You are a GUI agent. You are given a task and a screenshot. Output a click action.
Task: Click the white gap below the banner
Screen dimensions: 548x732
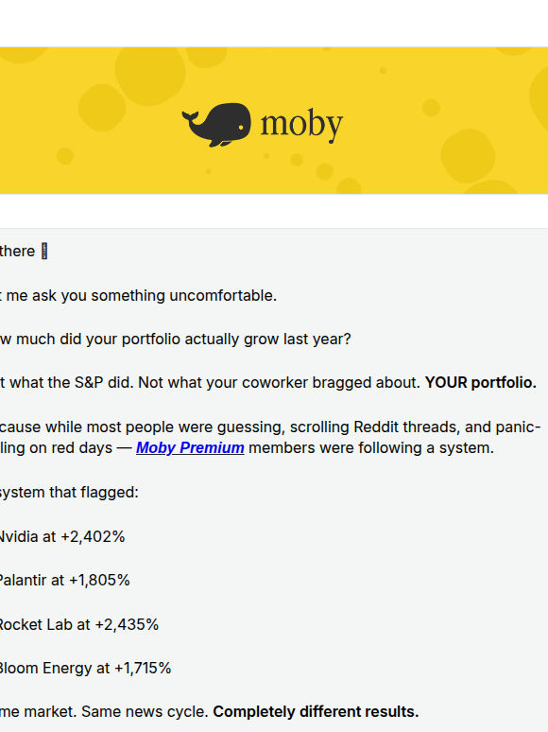coord(274,211)
